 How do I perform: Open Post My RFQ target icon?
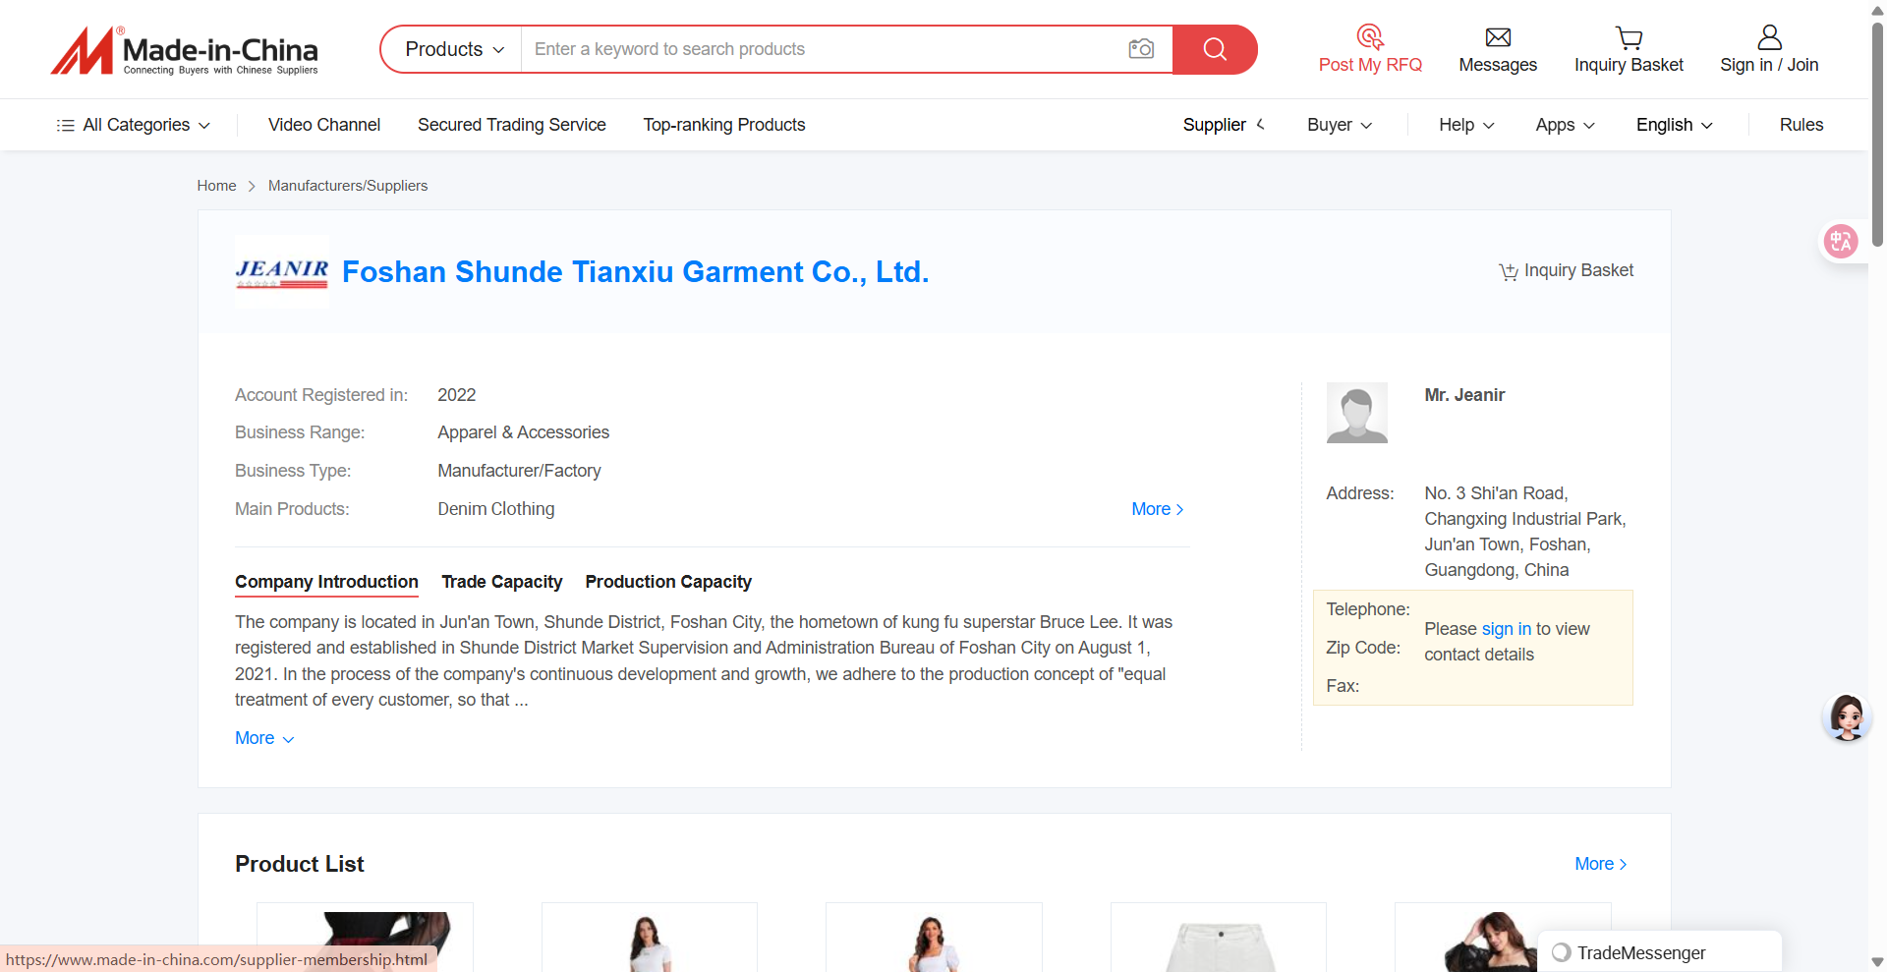point(1369,37)
